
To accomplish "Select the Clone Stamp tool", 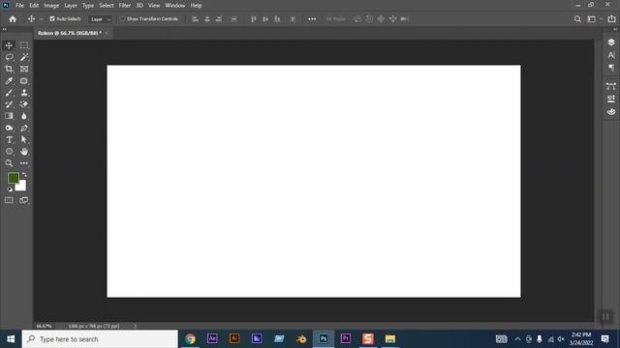I will (24, 93).
